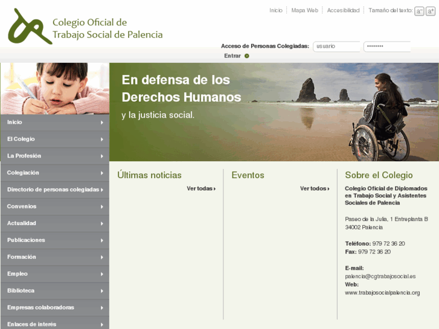Click the Fax: 979 72 36 20 line

click(x=368, y=252)
